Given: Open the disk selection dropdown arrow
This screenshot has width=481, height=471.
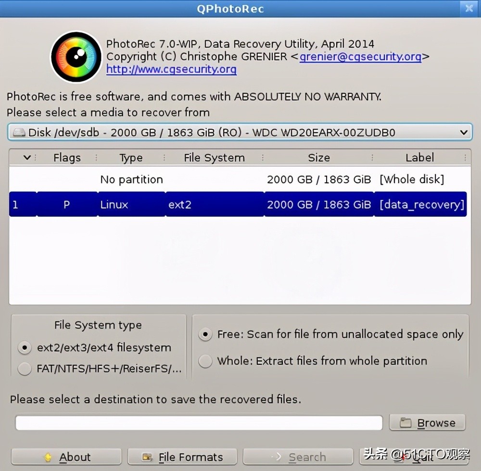Looking at the screenshot, I should click(464, 133).
